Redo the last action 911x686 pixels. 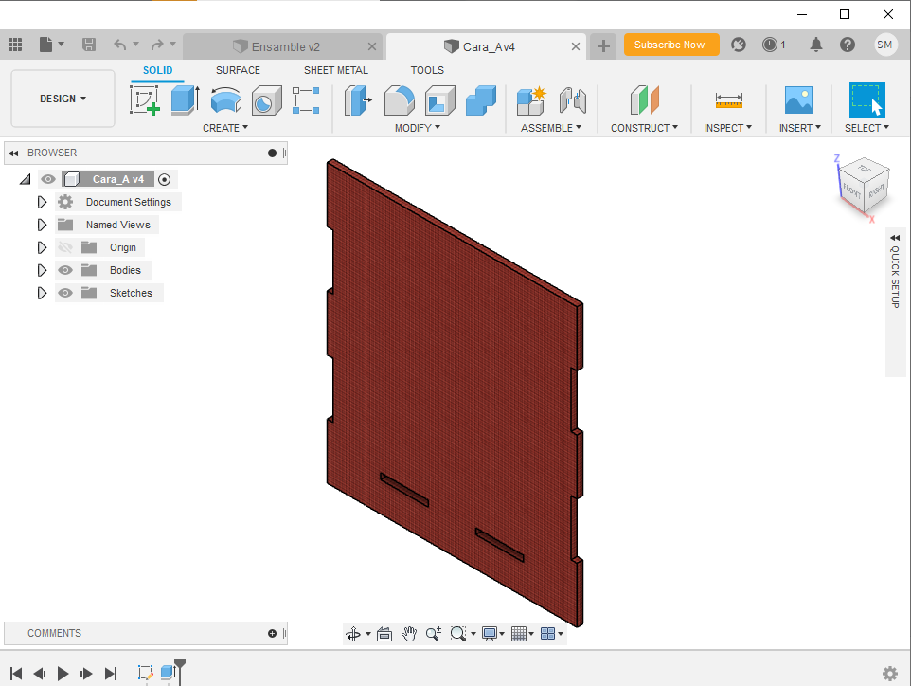coord(157,45)
